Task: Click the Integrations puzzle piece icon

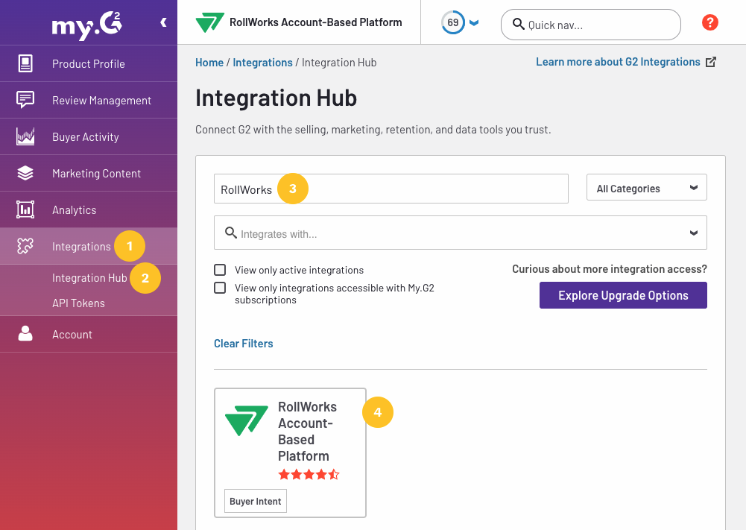Action: click(x=25, y=246)
